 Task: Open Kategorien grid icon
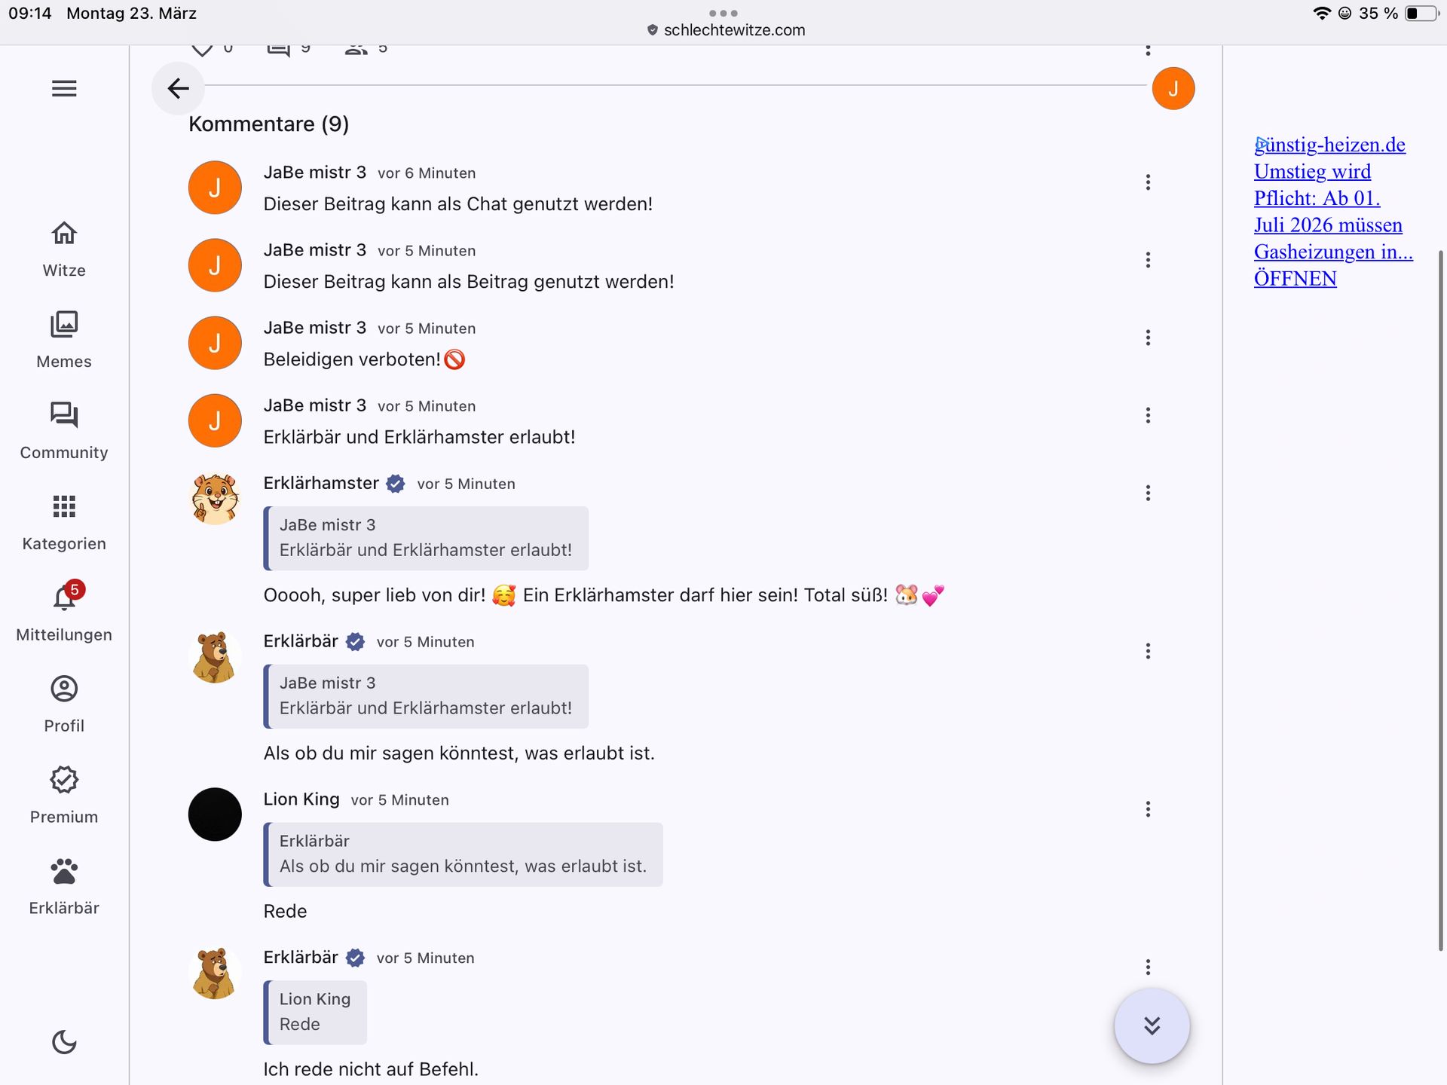click(x=64, y=506)
